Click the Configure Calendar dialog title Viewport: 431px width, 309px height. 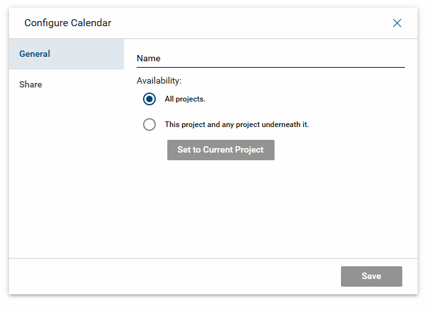[x=68, y=23]
